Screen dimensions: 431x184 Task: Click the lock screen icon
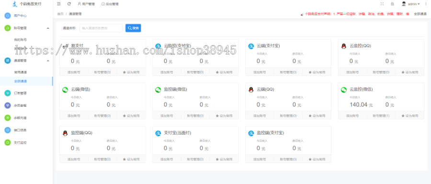392,4
